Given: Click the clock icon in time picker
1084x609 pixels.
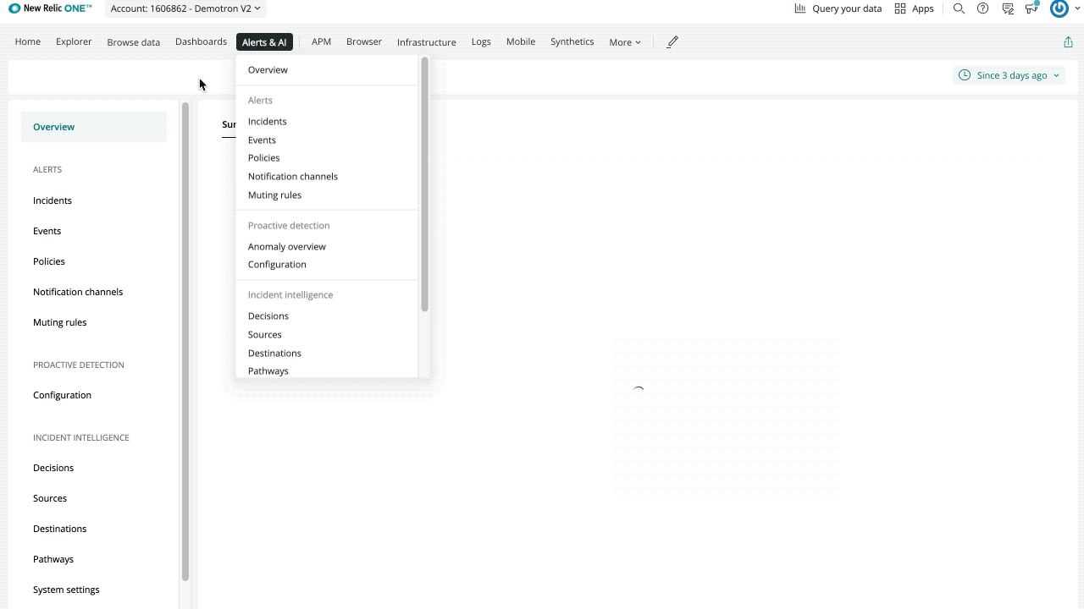Looking at the screenshot, I should [x=964, y=74].
